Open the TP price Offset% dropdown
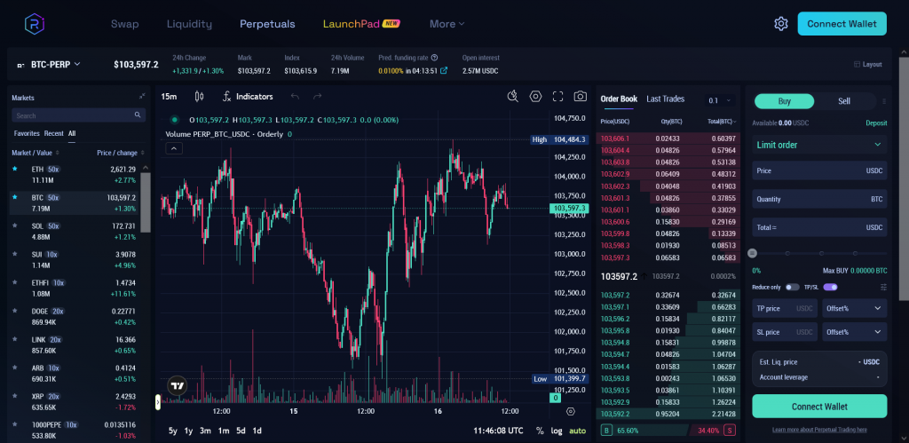909x443 pixels. tap(855, 308)
